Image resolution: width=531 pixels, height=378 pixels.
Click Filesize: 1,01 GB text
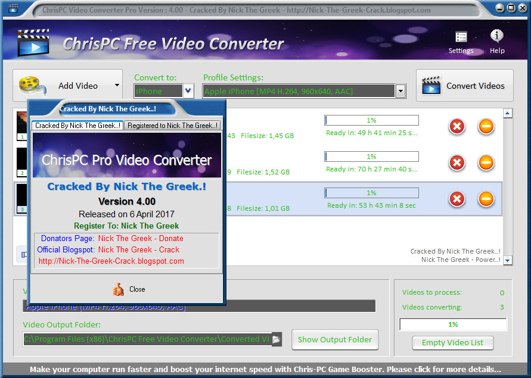263,208
